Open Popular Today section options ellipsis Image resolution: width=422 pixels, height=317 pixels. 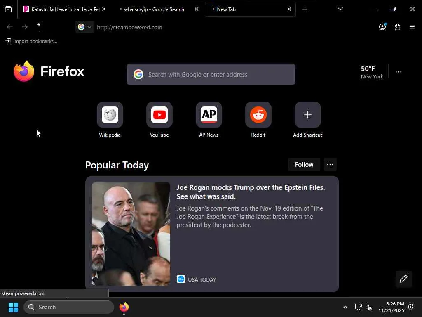(330, 164)
